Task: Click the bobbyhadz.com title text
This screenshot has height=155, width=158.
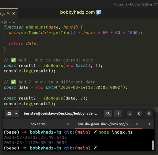Action: 77,12
